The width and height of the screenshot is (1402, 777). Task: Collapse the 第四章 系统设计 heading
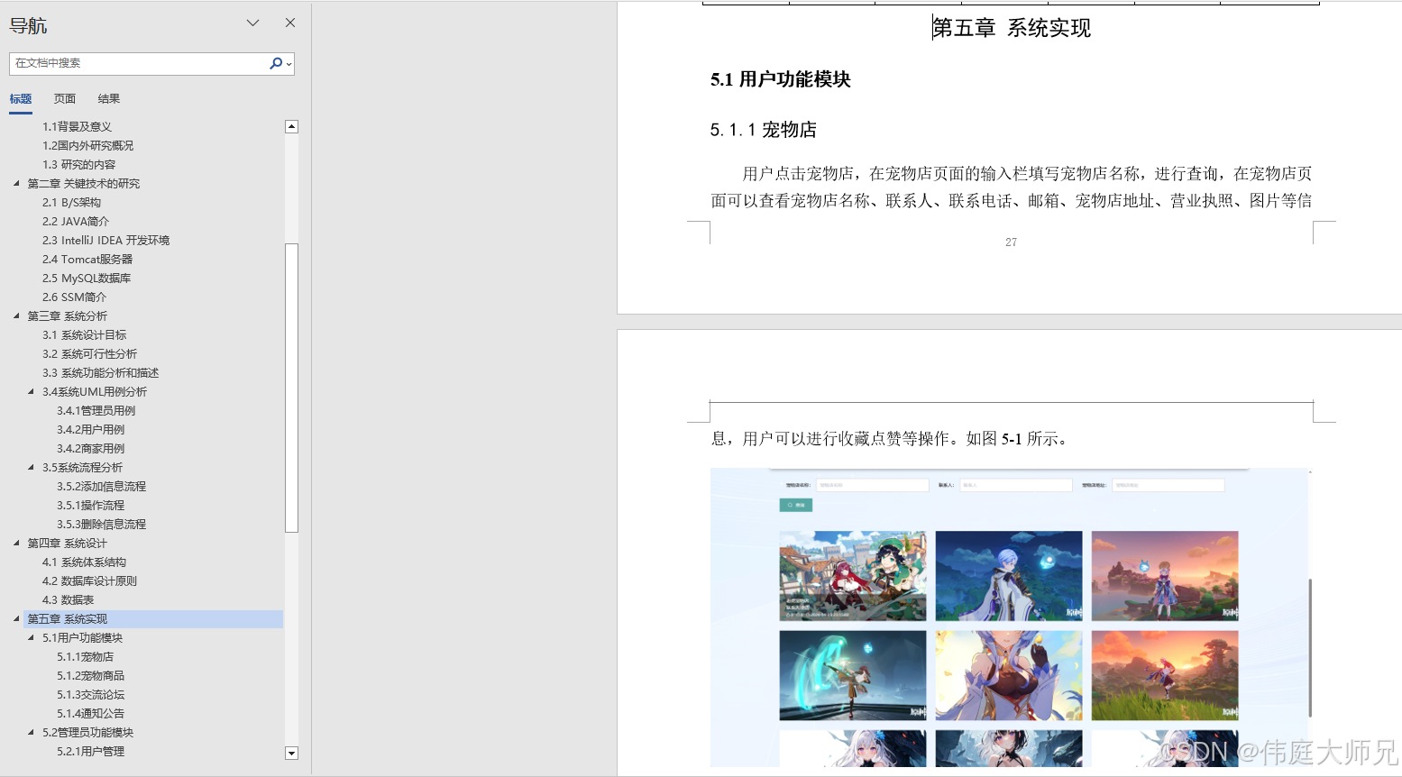pyautogui.click(x=16, y=543)
